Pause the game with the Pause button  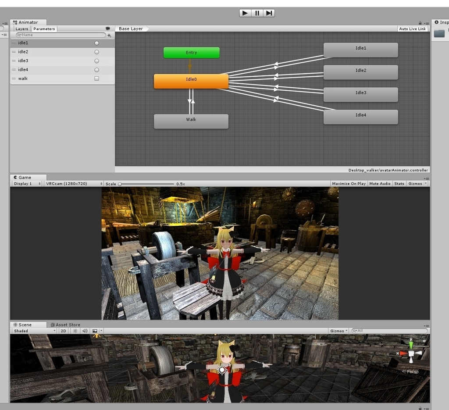coord(257,13)
